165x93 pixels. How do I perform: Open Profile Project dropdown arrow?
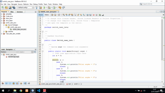pyautogui.click(x=56, y=7)
